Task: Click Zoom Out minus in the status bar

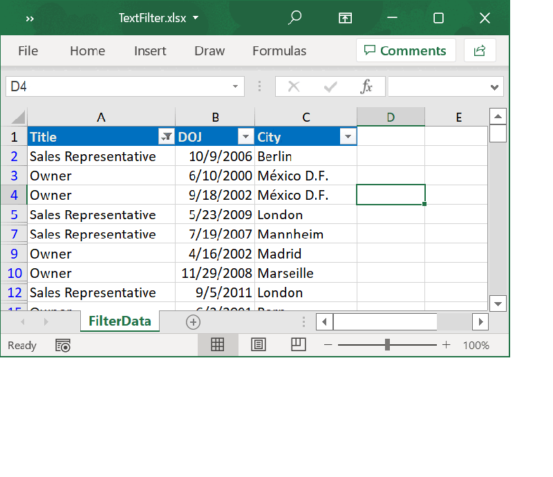Action: (328, 344)
